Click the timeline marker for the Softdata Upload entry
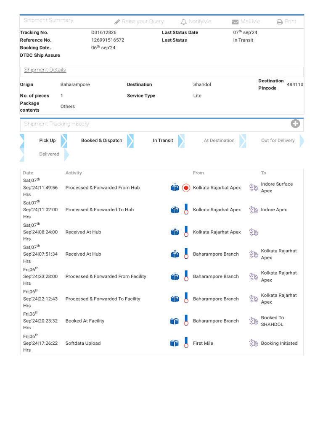This screenshot has width=323, height=430. pyautogui.click(x=186, y=343)
